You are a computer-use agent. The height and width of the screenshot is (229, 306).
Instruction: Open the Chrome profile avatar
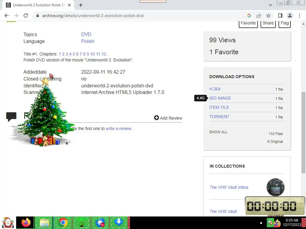(290, 16)
